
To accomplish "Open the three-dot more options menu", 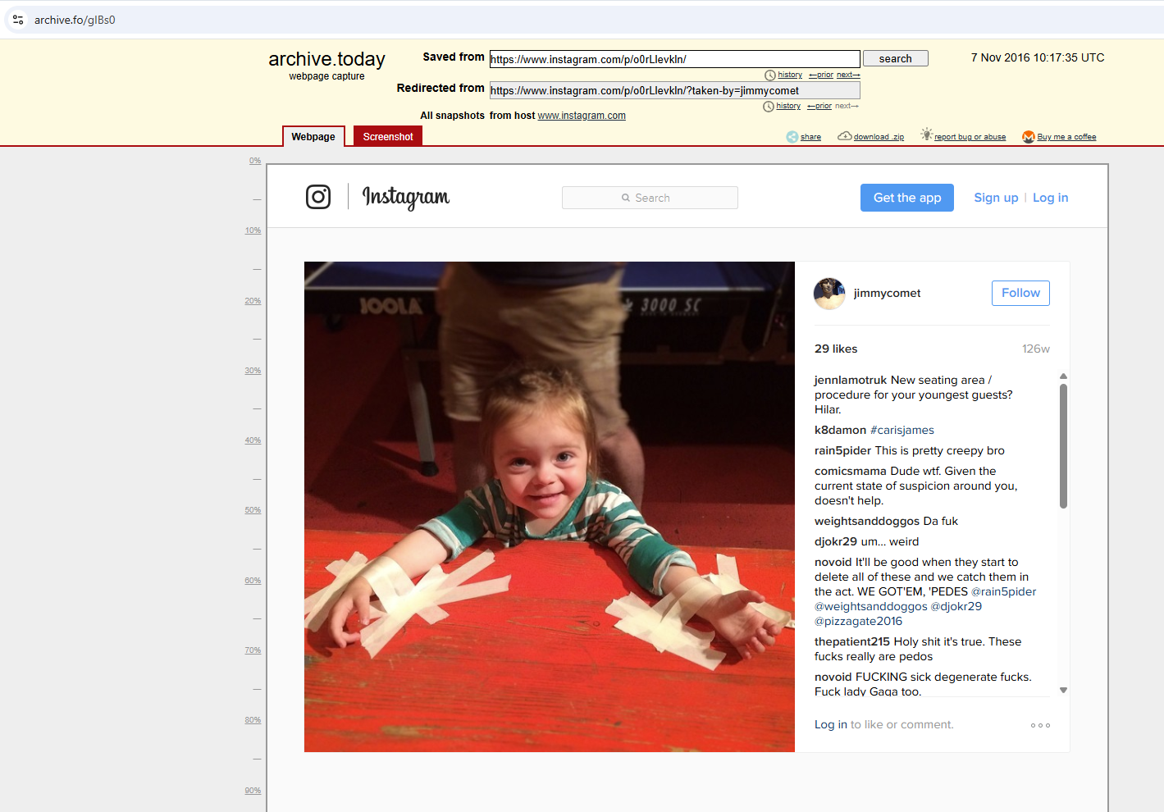I will pyautogui.click(x=1040, y=725).
